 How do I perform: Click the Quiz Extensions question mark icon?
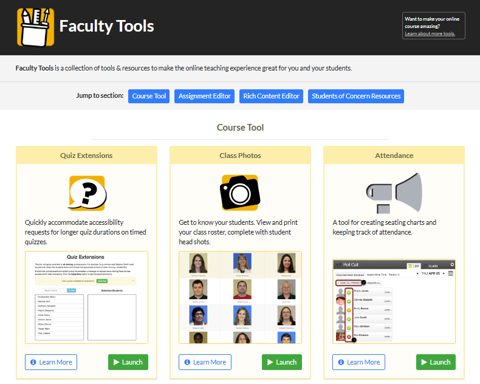point(87,193)
